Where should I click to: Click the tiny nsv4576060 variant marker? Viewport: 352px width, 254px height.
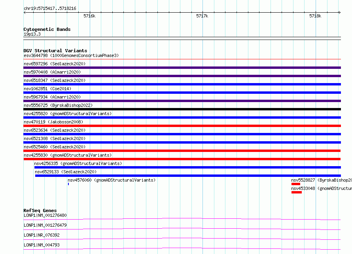68,184
